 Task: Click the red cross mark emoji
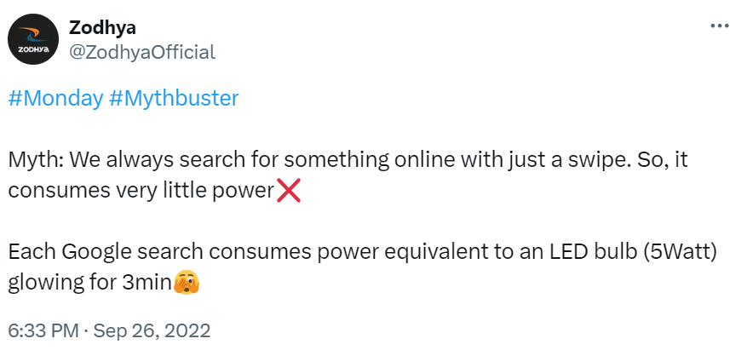(x=289, y=192)
